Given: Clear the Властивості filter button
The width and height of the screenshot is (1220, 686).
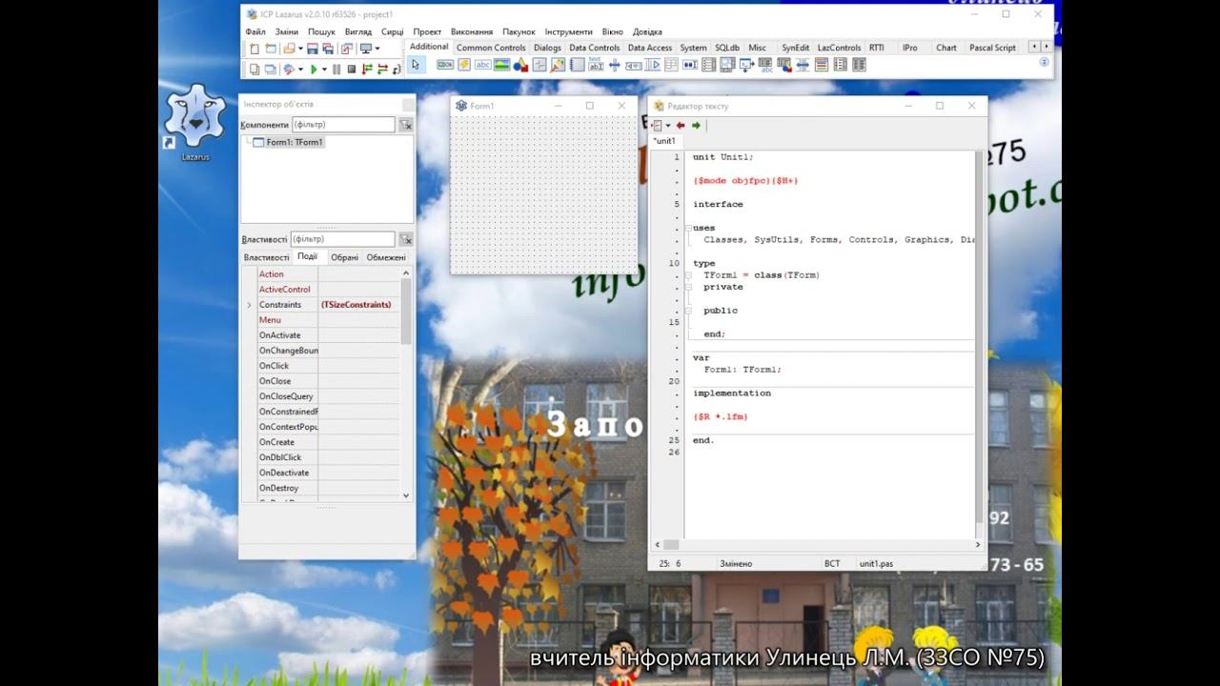Looking at the screenshot, I should 405,239.
